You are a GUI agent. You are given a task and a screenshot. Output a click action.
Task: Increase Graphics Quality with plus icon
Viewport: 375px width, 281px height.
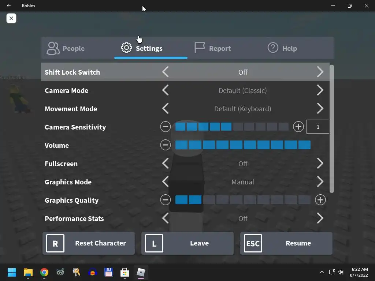pos(320,200)
